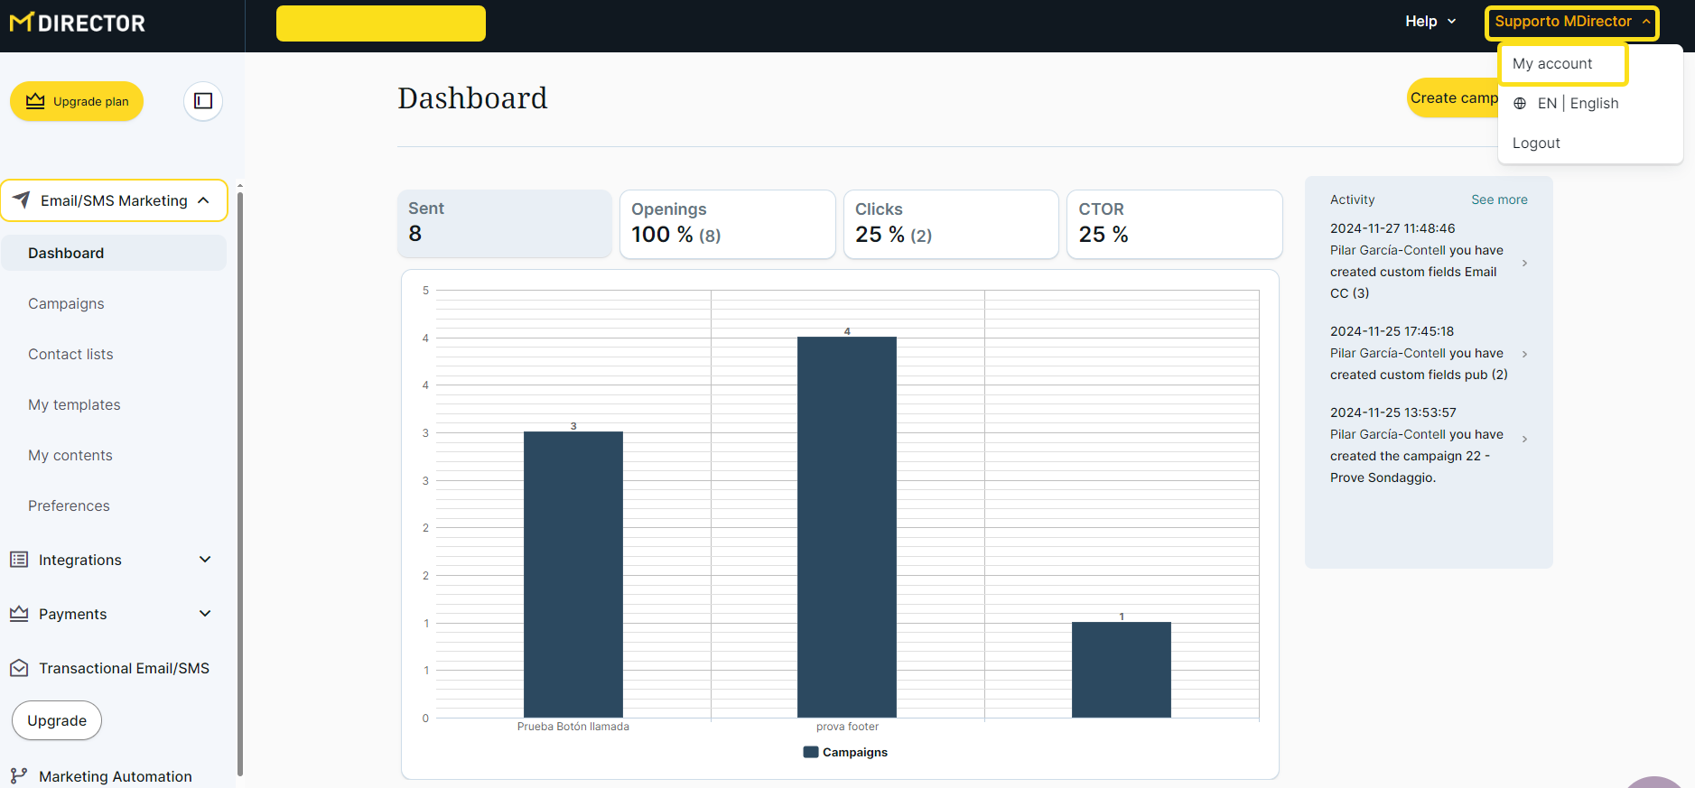Choose Logout from the user menu
The image size is (1695, 788).
pyautogui.click(x=1536, y=143)
